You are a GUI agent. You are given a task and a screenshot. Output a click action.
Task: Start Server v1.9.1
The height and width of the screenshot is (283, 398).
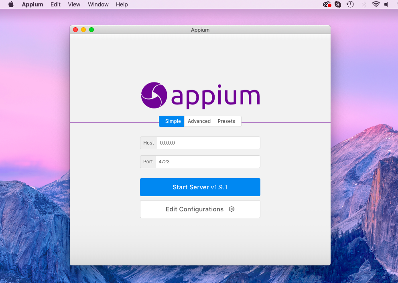[200, 187]
